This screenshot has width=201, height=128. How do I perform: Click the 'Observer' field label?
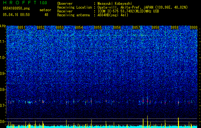tap(65, 4)
